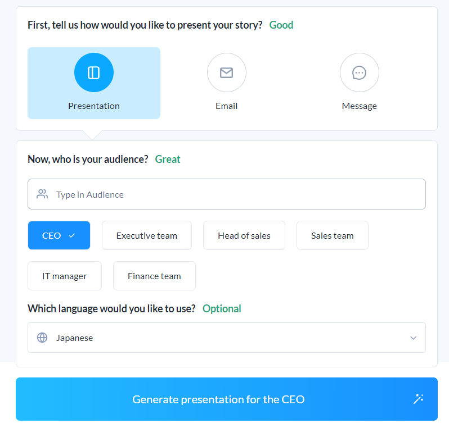Click the magic wand icon on Generate button
Viewport: 449px width, 428px height.
click(419, 399)
